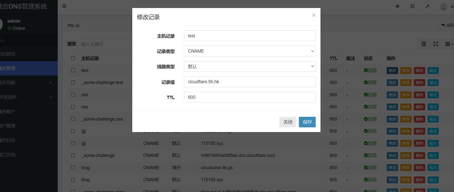Click the 保存 button in the dialog
Viewport: 454px width, 192px height.
point(307,122)
